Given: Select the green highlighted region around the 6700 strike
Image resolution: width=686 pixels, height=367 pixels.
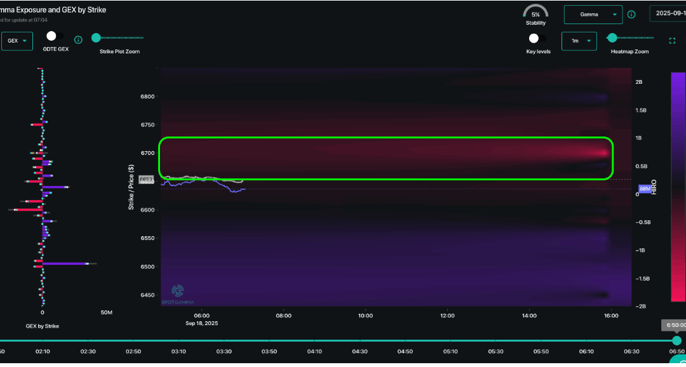Looking at the screenshot, I should (386, 159).
